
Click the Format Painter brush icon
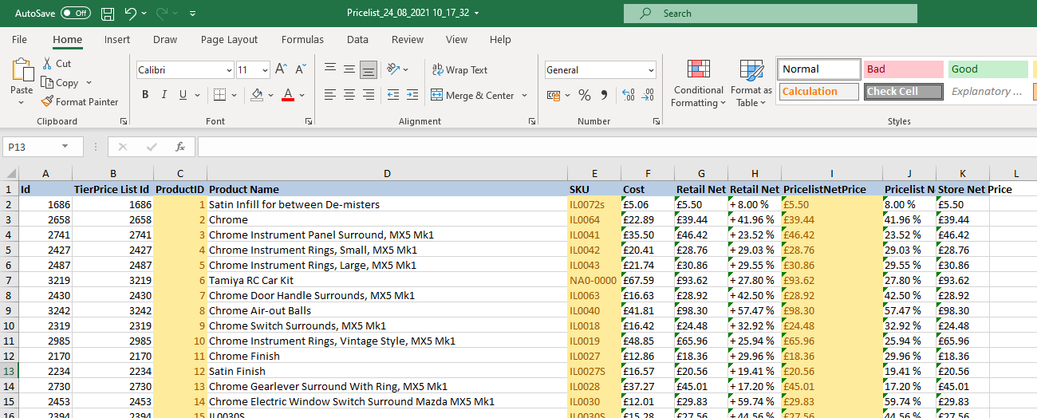click(x=47, y=101)
